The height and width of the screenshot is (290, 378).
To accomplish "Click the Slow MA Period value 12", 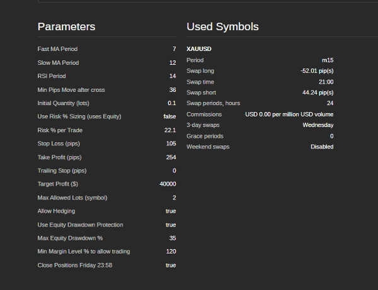I will [x=173, y=62].
